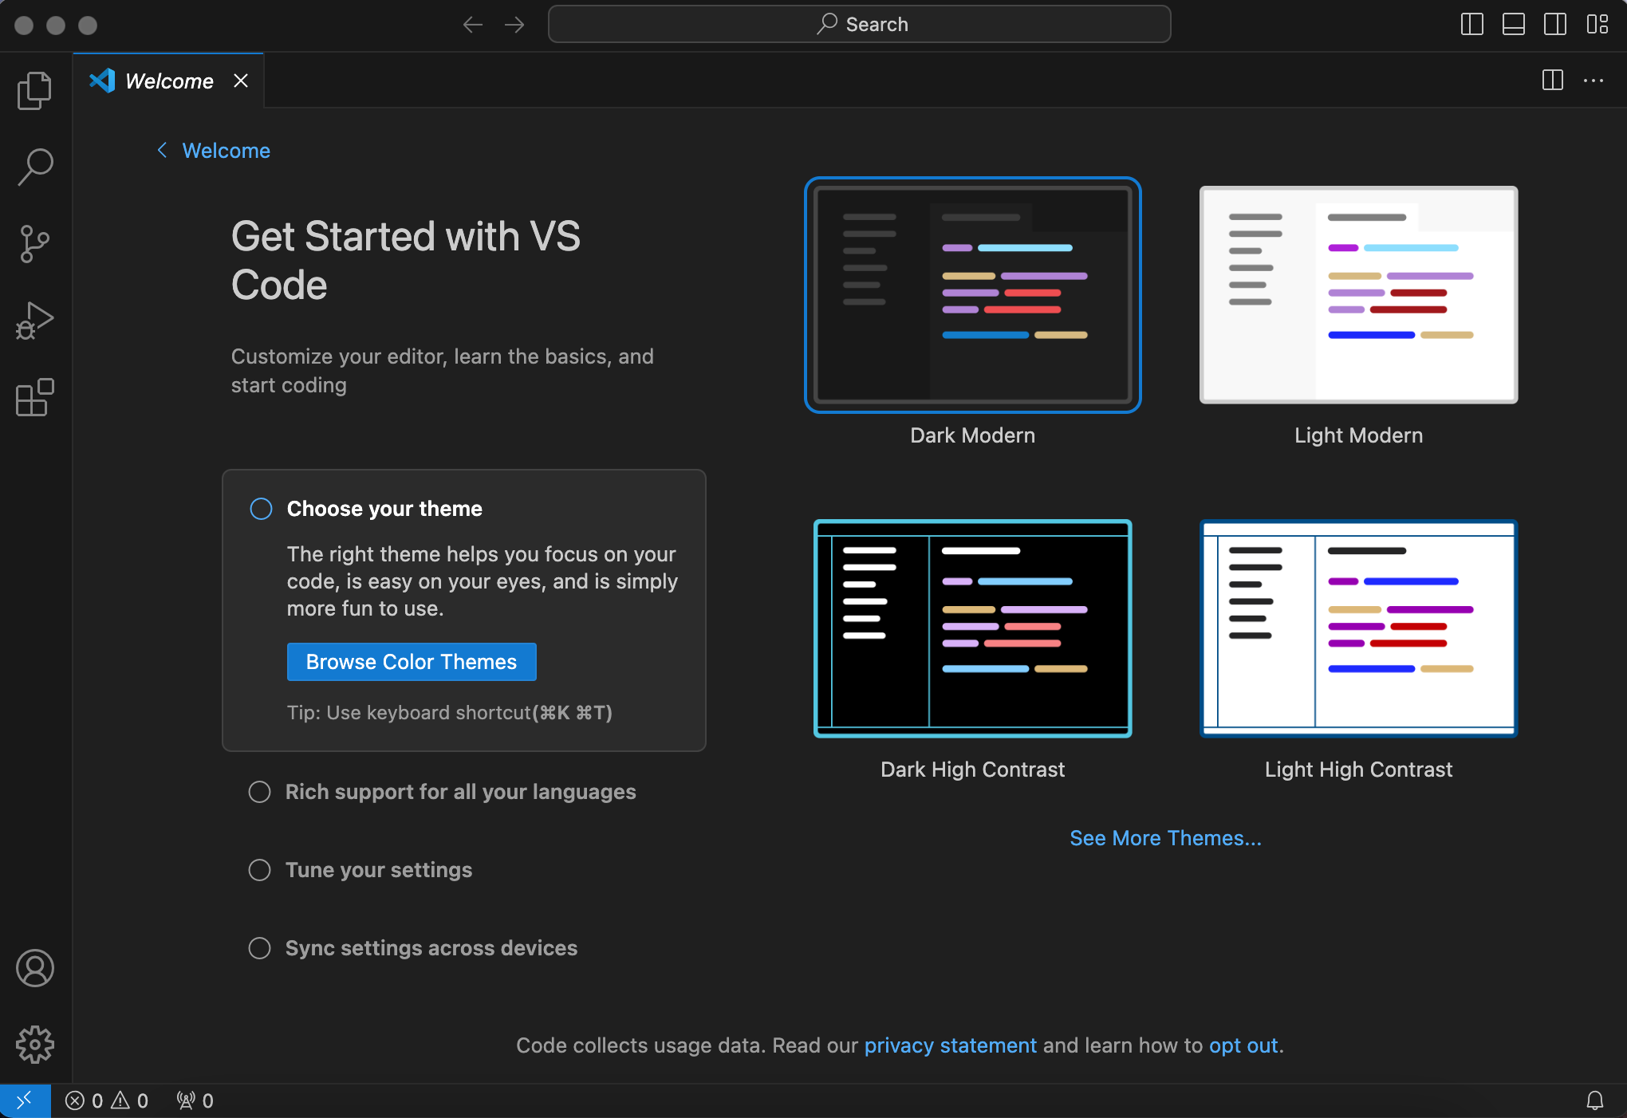
Task: Open the Accounts menu icon
Action: coord(34,968)
